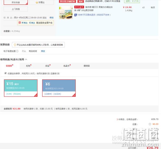Viewport: 161px width, 149px height.
Task: Switch to the 礼品卡 tab
Action: point(67,66)
